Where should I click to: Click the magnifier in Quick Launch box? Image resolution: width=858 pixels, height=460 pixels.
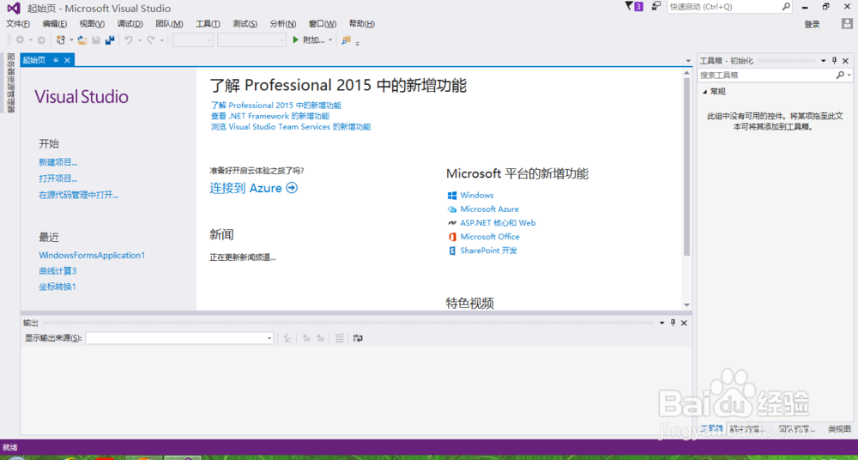pos(786,7)
